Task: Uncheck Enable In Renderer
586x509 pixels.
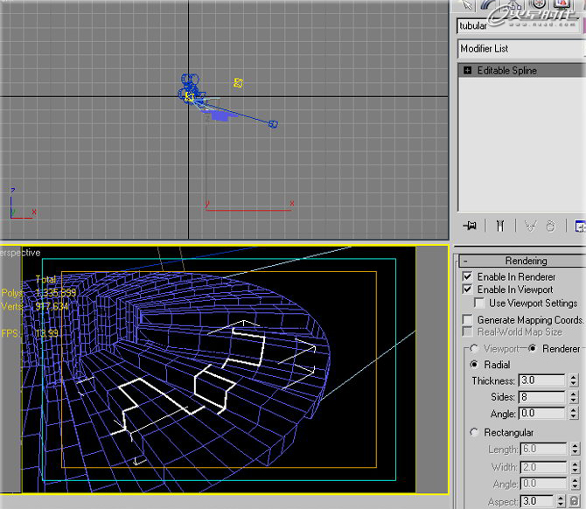Action: click(467, 276)
